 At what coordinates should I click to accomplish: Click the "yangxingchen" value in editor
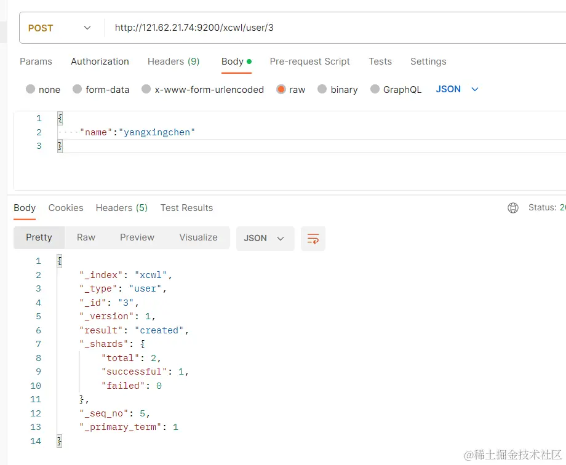pyautogui.click(x=157, y=132)
